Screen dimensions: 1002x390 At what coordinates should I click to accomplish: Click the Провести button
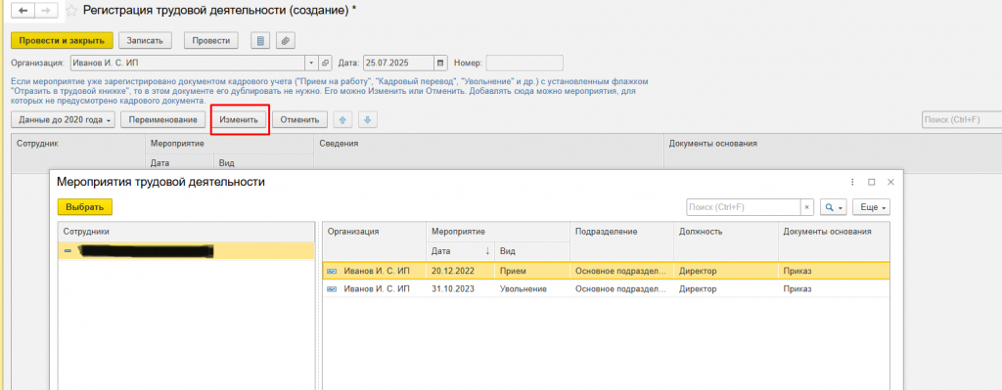click(211, 41)
